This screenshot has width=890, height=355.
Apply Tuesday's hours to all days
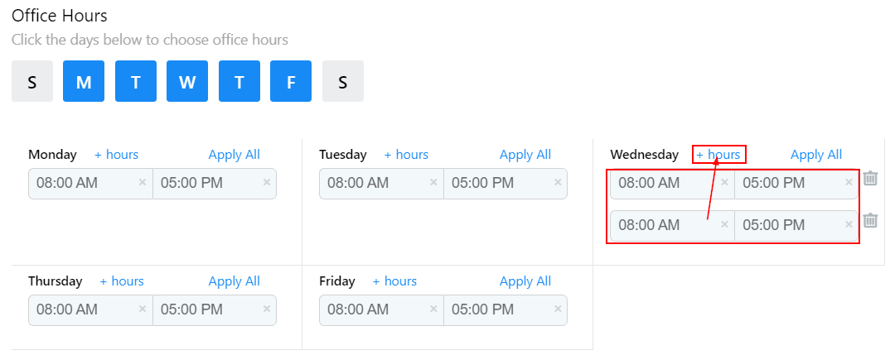(x=525, y=155)
